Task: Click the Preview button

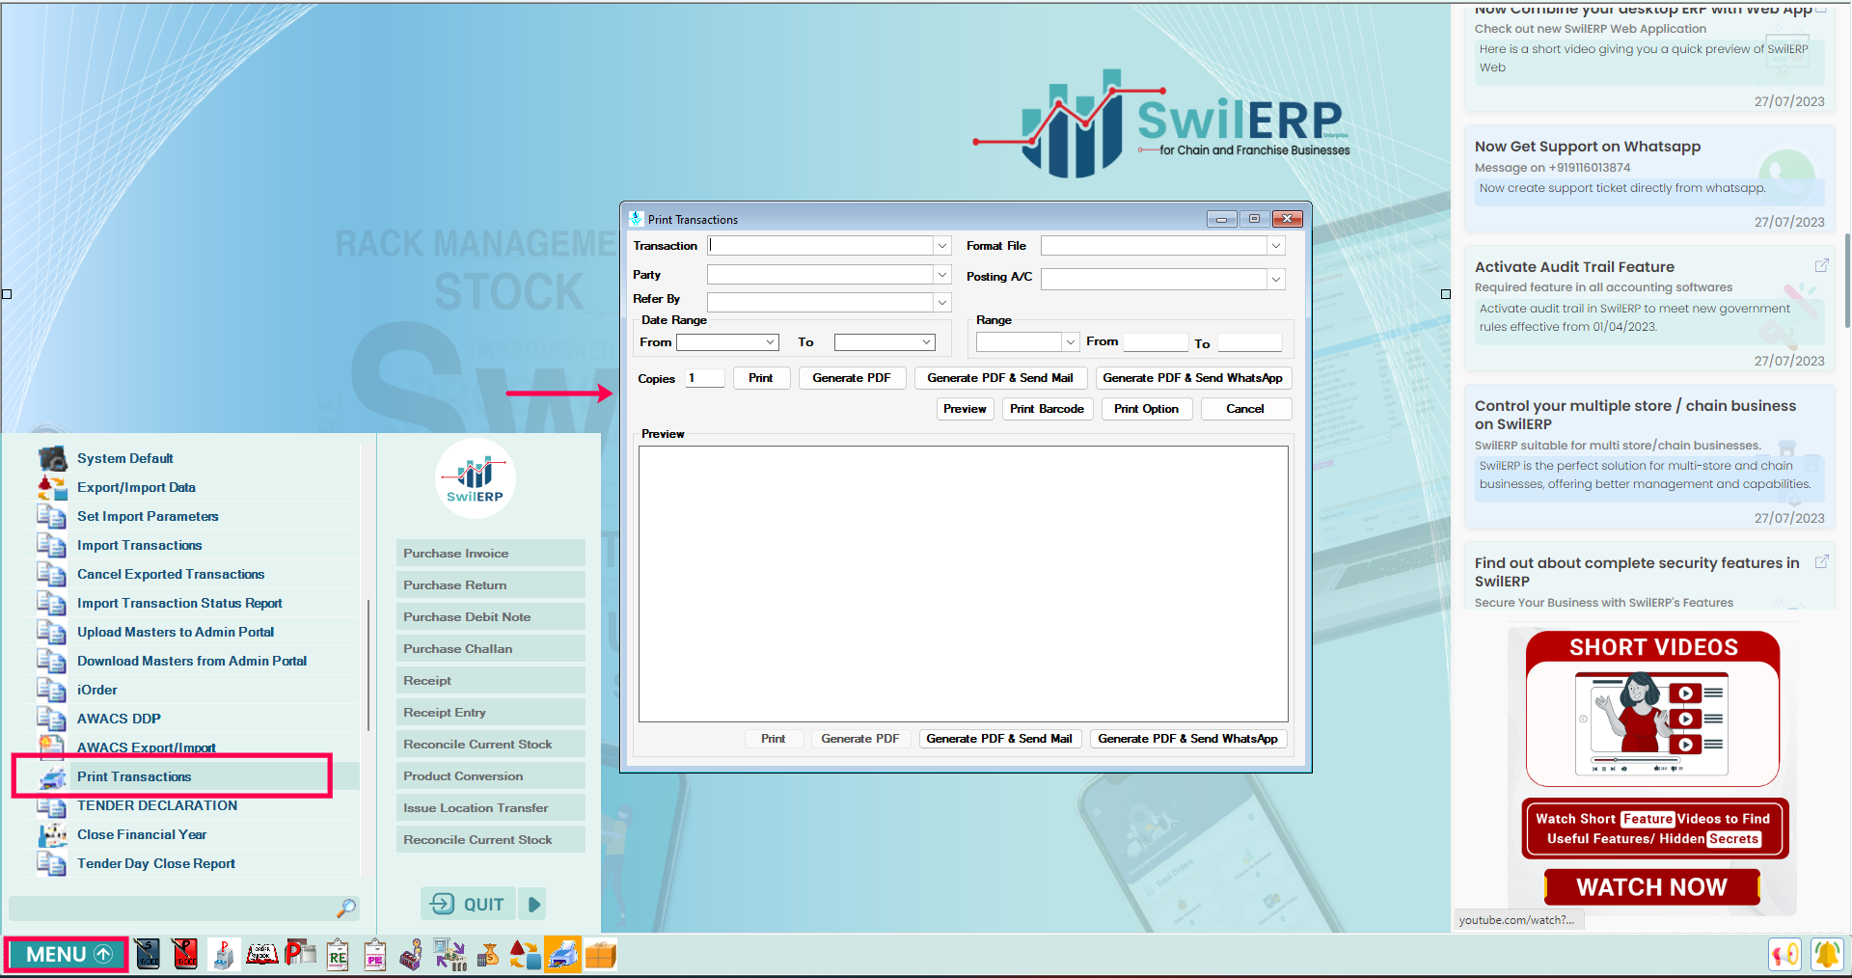Action: click(965, 409)
